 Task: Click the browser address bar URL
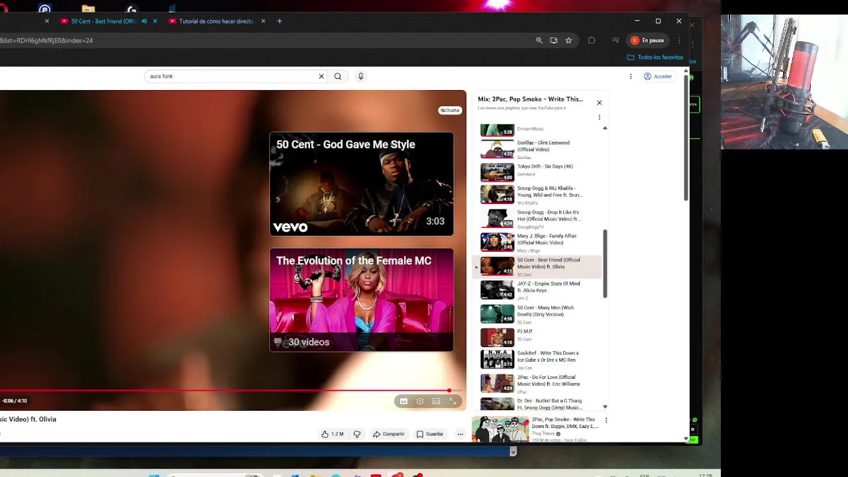tap(46, 40)
